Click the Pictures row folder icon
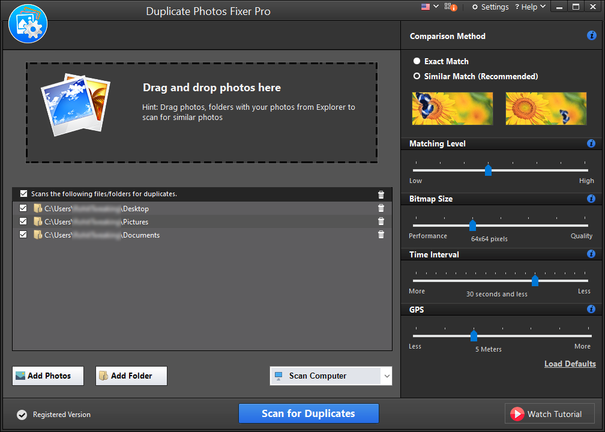The image size is (605, 432). click(x=37, y=221)
